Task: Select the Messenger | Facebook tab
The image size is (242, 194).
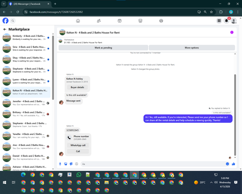Action: (29, 4)
